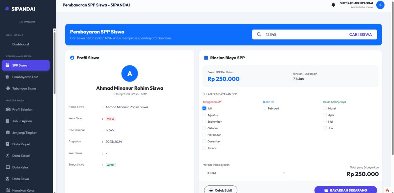Expand the TUNAI payment selector chevron
The height and width of the screenshot is (193, 394).
[283, 173]
